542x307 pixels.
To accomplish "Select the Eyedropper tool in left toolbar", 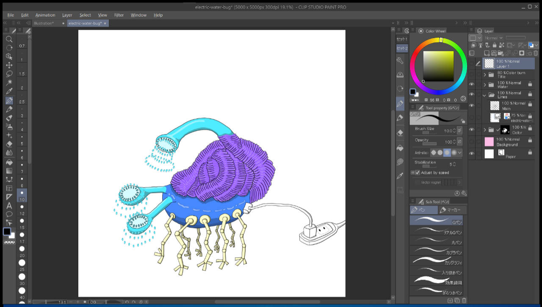I will pyautogui.click(x=9, y=91).
